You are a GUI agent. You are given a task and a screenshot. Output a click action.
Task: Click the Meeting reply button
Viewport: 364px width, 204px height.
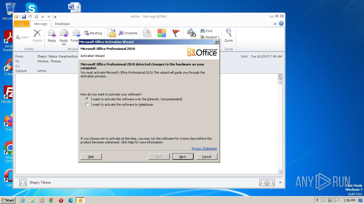pos(93,33)
